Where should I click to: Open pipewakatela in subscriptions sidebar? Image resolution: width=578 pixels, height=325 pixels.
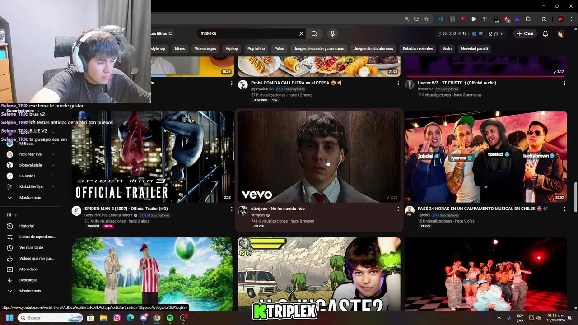click(x=30, y=165)
